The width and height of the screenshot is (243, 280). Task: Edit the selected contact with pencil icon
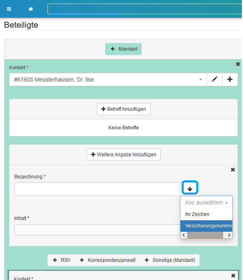point(215,79)
